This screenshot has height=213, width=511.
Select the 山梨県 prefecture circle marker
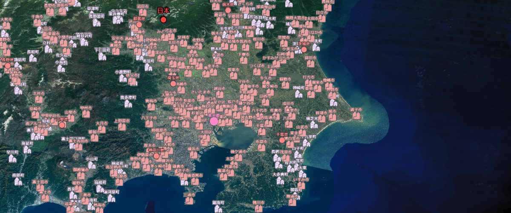(x=62, y=125)
